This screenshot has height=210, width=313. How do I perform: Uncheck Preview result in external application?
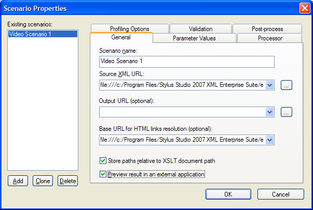(x=103, y=174)
